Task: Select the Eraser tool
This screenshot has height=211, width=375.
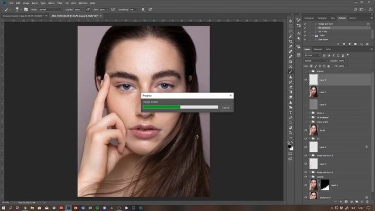Action: click(291, 87)
